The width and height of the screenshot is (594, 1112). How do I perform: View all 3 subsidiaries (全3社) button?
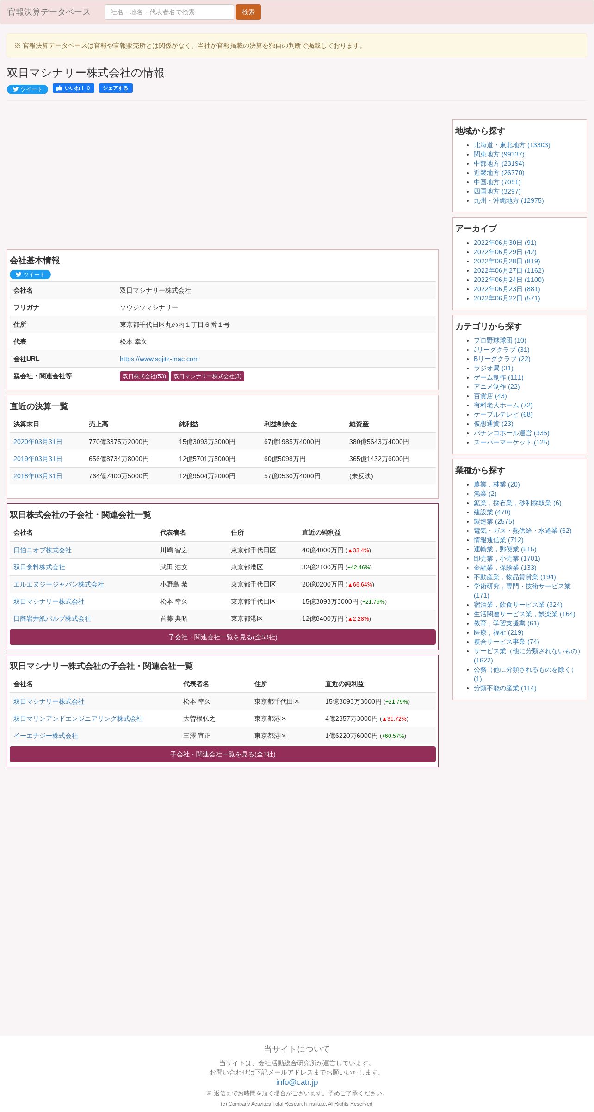click(223, 754)
